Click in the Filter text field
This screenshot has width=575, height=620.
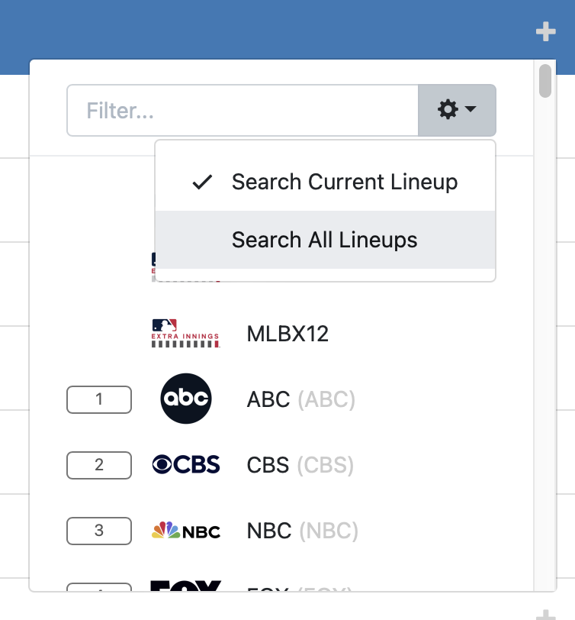(243, 110)
